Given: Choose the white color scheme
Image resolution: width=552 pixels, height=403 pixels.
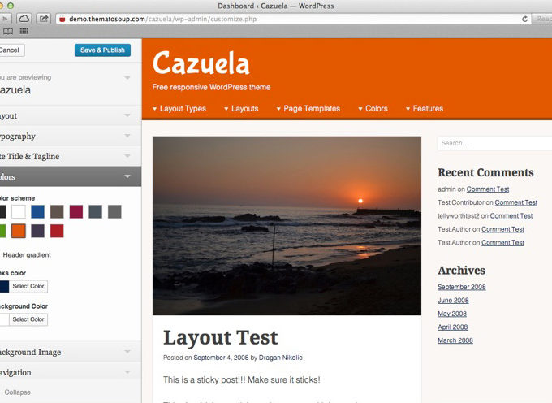Looking at the screenshot, I should point(18,211).
